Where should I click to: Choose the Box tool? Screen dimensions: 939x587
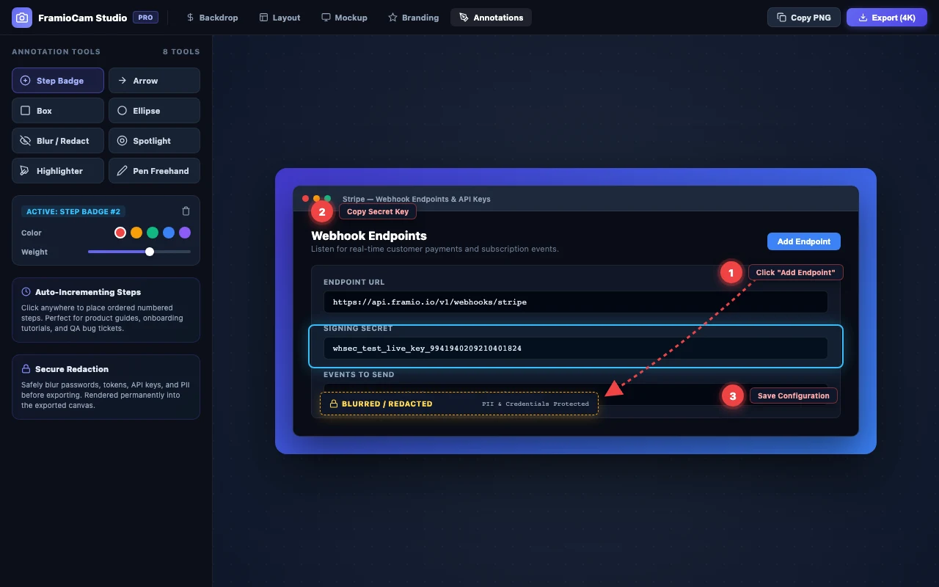58,111
